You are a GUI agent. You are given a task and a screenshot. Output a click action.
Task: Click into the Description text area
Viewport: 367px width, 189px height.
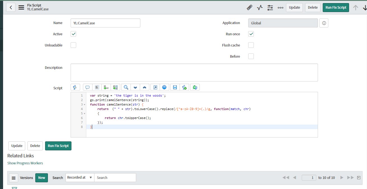coord(194,73)
